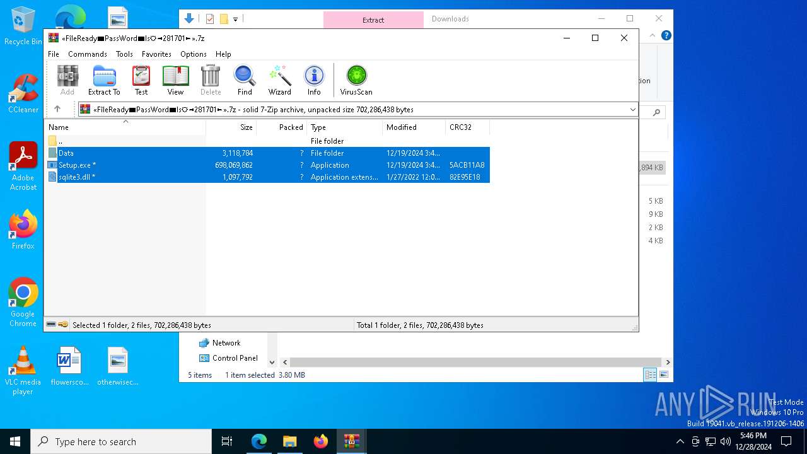Open Help menu in WinRAR
The image size is (807, 454).
pyautogui.click(x=223, y=54)
